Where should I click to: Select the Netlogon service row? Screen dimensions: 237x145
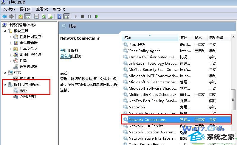[176, 107]
